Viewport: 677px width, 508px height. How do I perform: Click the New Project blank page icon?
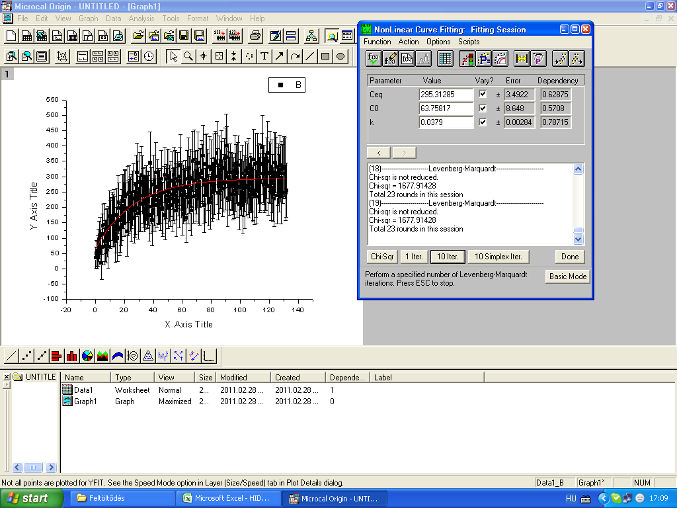click(11, 36)
